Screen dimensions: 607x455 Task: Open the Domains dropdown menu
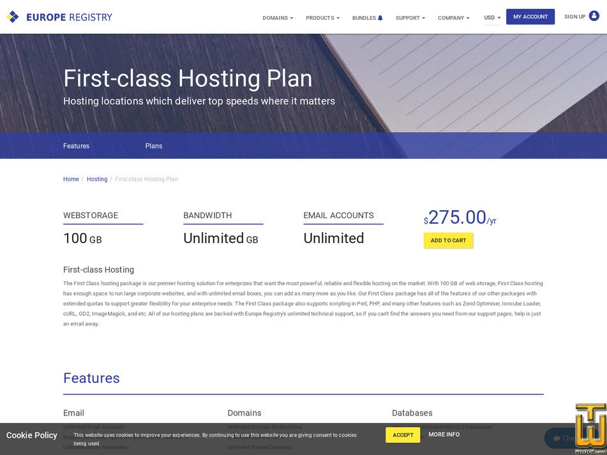[x=278, y=18]
